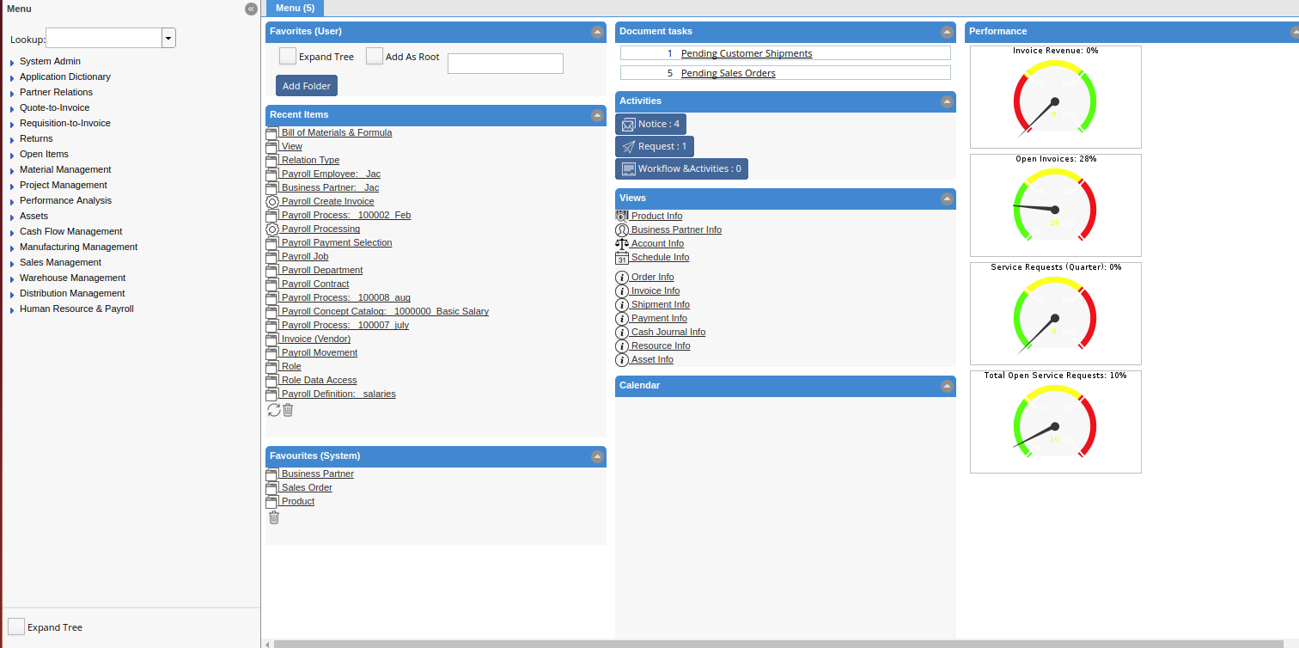Viewport: 1299px width, 648px height.
Task: Click Account Info balance scale icon
Action: 622,243
